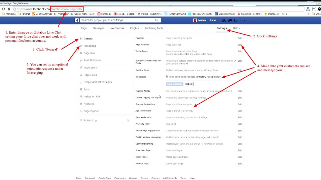This screenshot has height=180, width=321.
Task: Open the notifications globe icon
Action: click(x=236, y=20)
